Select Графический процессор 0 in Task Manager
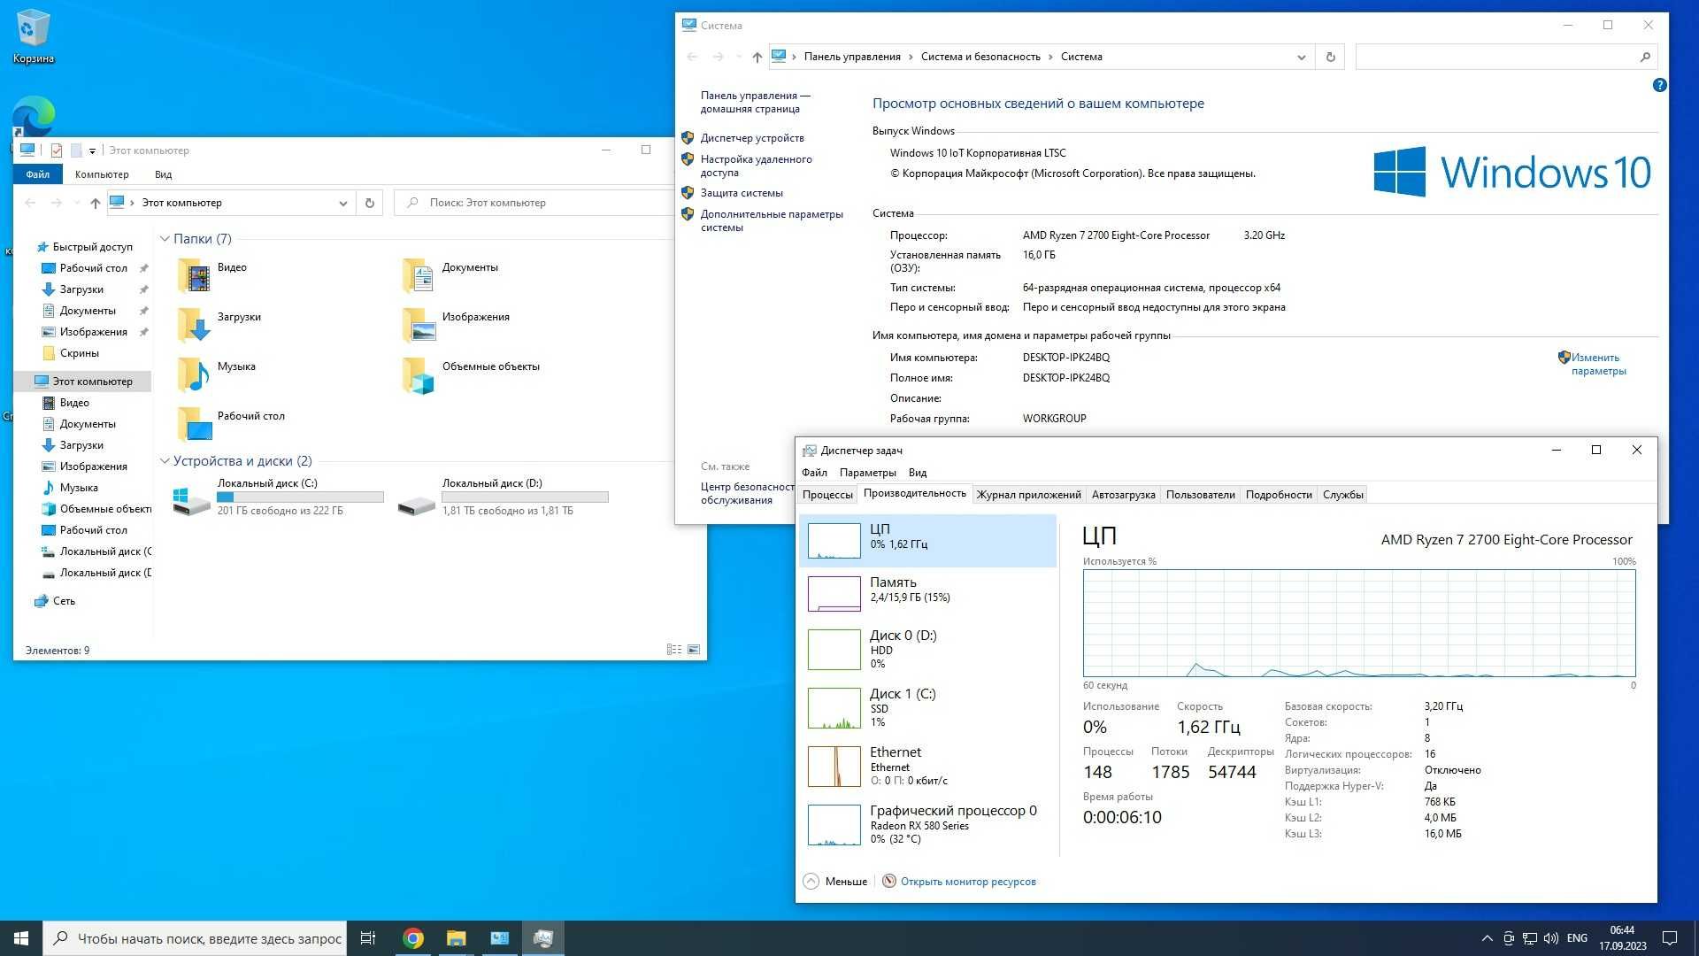 pyautogui.click(x=927, y=824)
